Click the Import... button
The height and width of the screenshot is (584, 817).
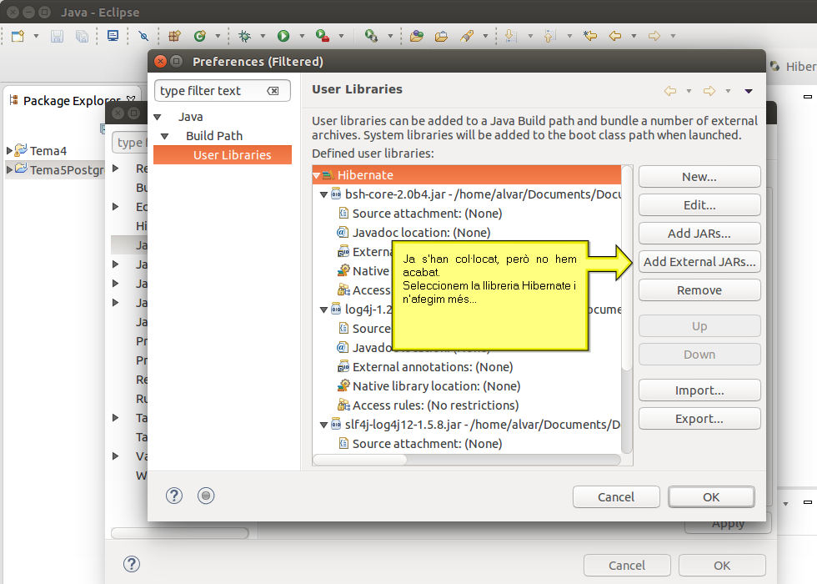(x=699, y=390)
